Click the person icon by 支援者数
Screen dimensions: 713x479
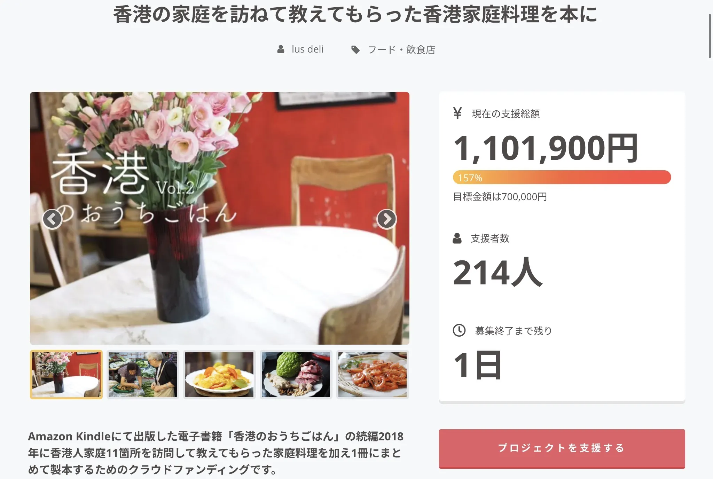point(457,238)
